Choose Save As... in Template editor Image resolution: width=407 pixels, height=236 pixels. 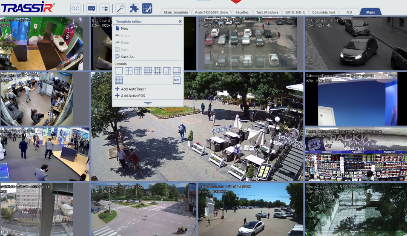tap(128, 57)
